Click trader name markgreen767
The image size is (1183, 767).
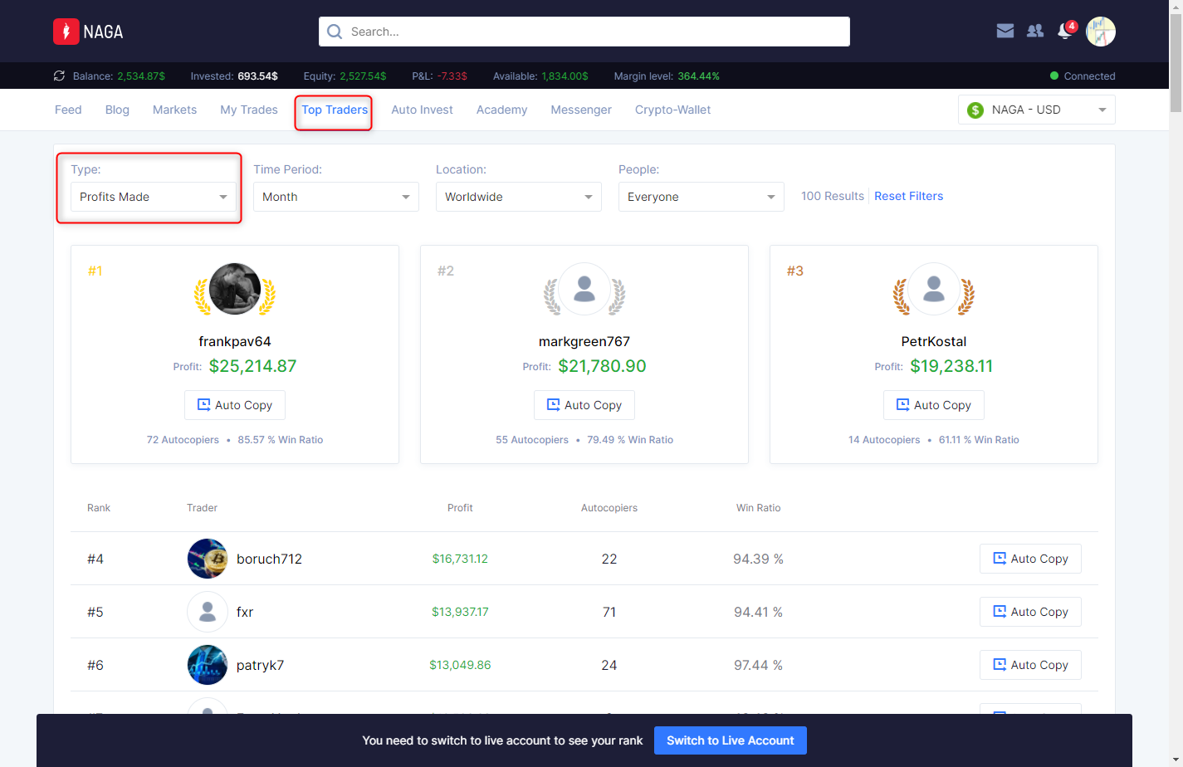[x=584, y=341]
